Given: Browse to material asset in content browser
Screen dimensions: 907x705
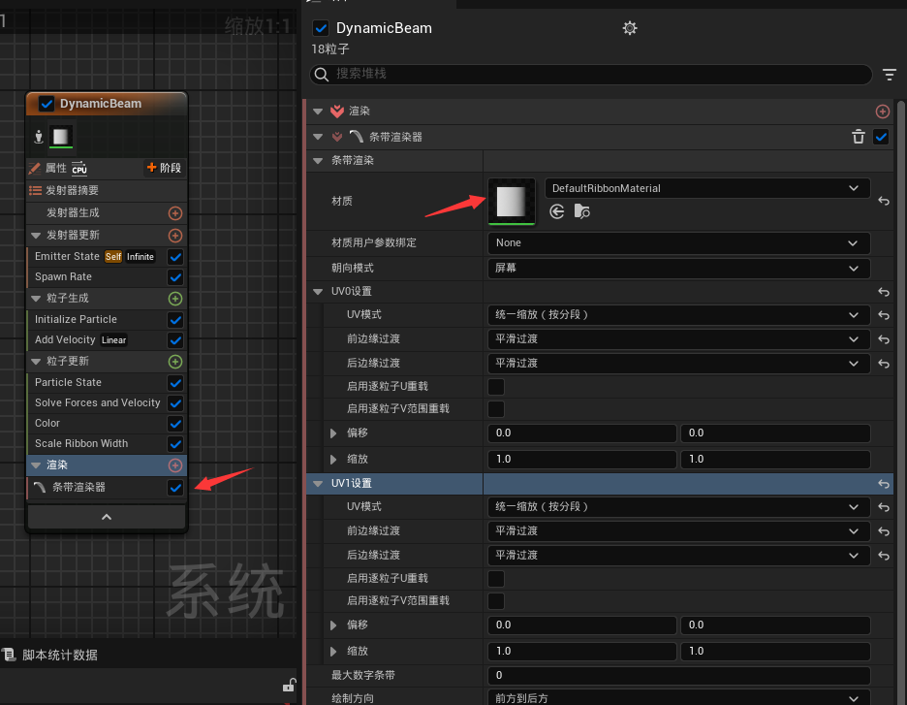Looking at the screenshot, I should [x=582, y=211].
